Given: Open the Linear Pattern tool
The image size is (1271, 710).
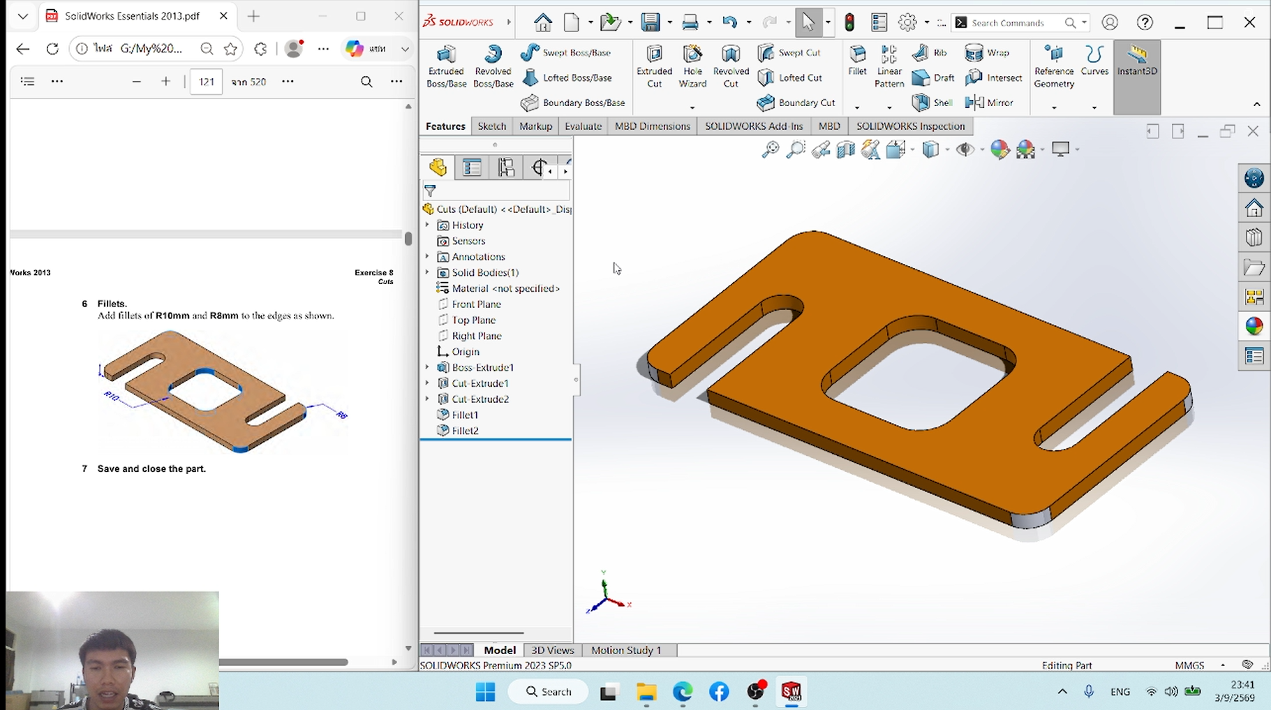Looking at the screenshot, I should pyautogui.click(x=889, y=67).
